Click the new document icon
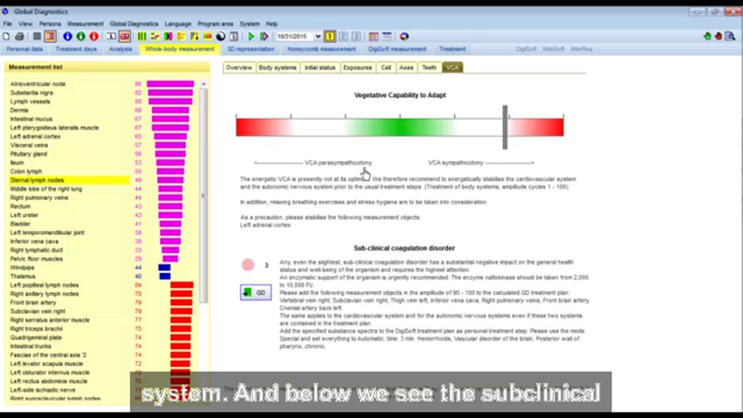Image resolution: width=743 pixels, height=418 pixels. tap(6, 37)
